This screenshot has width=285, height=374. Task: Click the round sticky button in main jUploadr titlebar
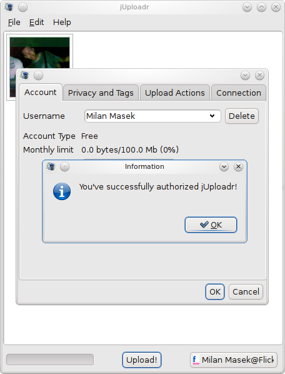(23, 8)
